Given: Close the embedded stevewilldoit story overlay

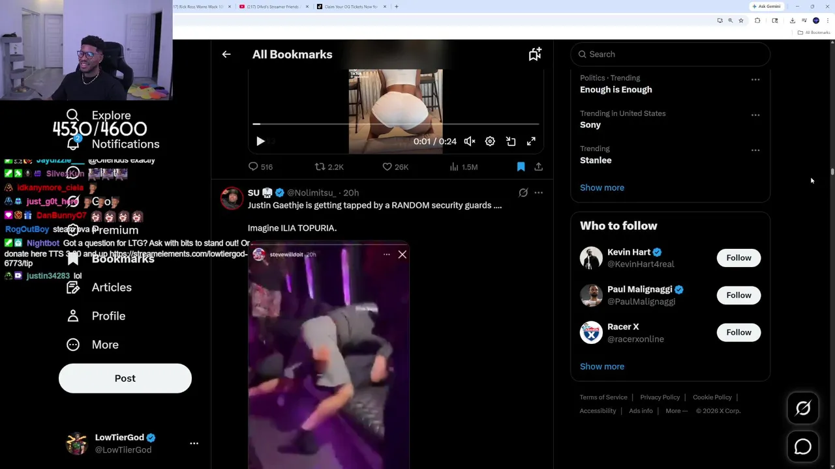Looking at the screenshot, I should [x=402, y=255].
